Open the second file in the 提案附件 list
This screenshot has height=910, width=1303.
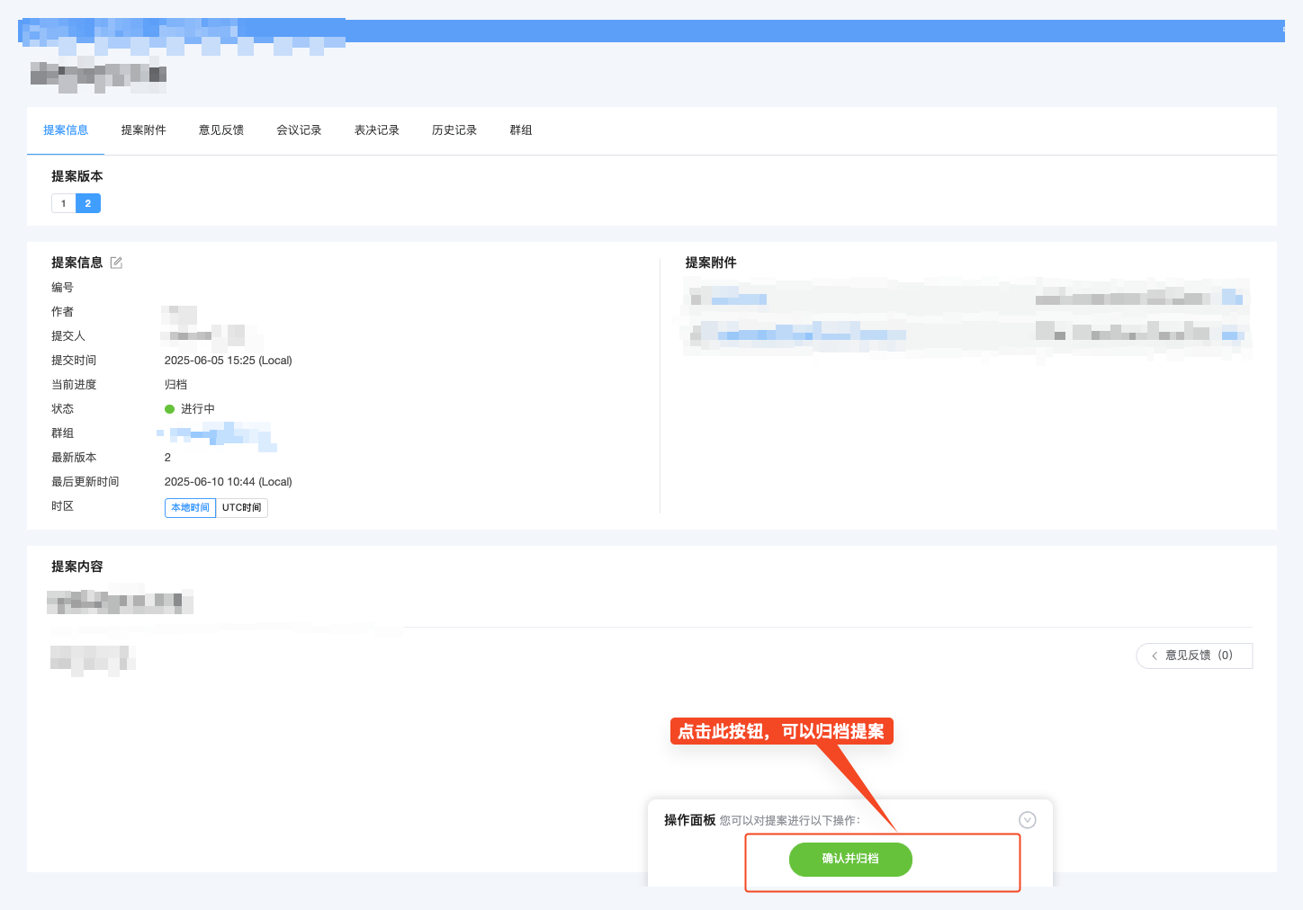tap(810, 335)
